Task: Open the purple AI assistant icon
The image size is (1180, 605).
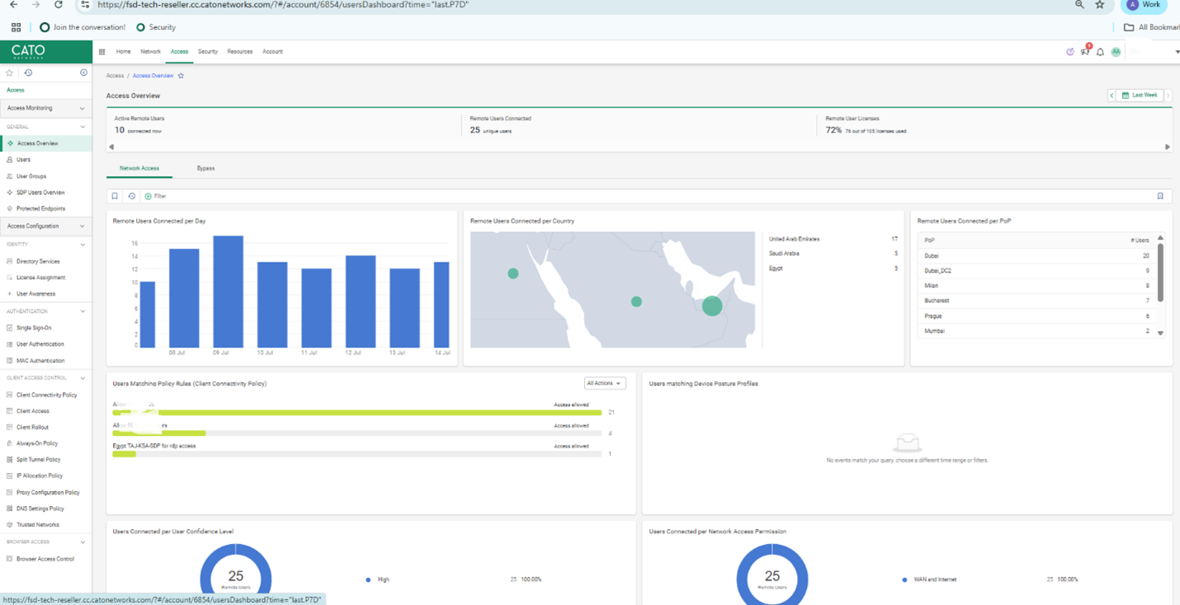Action: pos(1070,52)
